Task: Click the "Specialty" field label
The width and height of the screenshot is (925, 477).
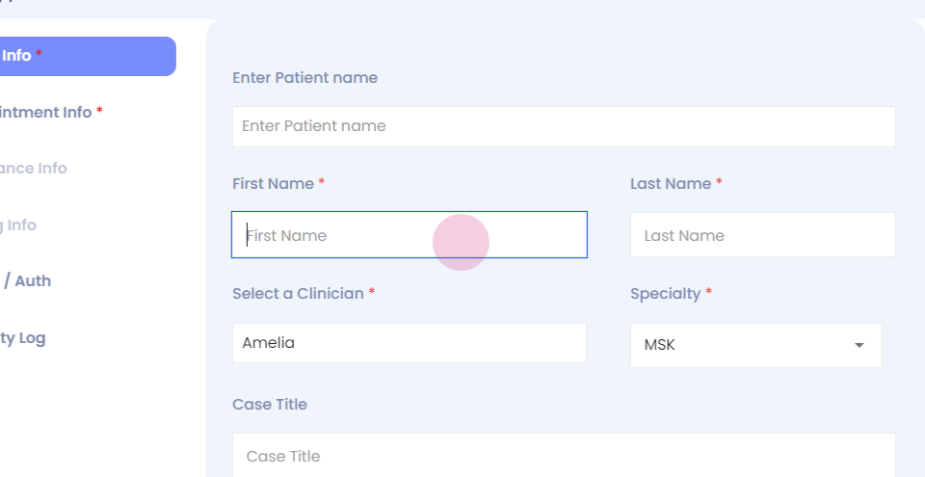Action: [x=665, y=293]
